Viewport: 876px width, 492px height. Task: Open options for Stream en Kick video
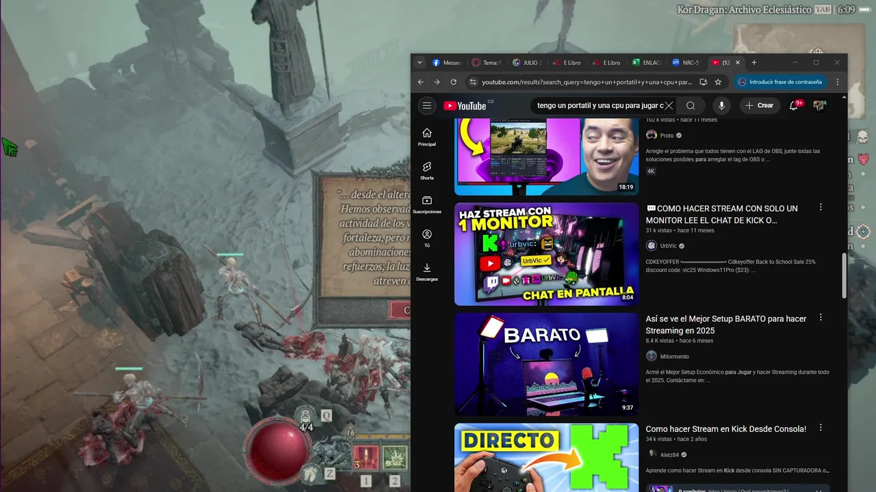[821, 428]
